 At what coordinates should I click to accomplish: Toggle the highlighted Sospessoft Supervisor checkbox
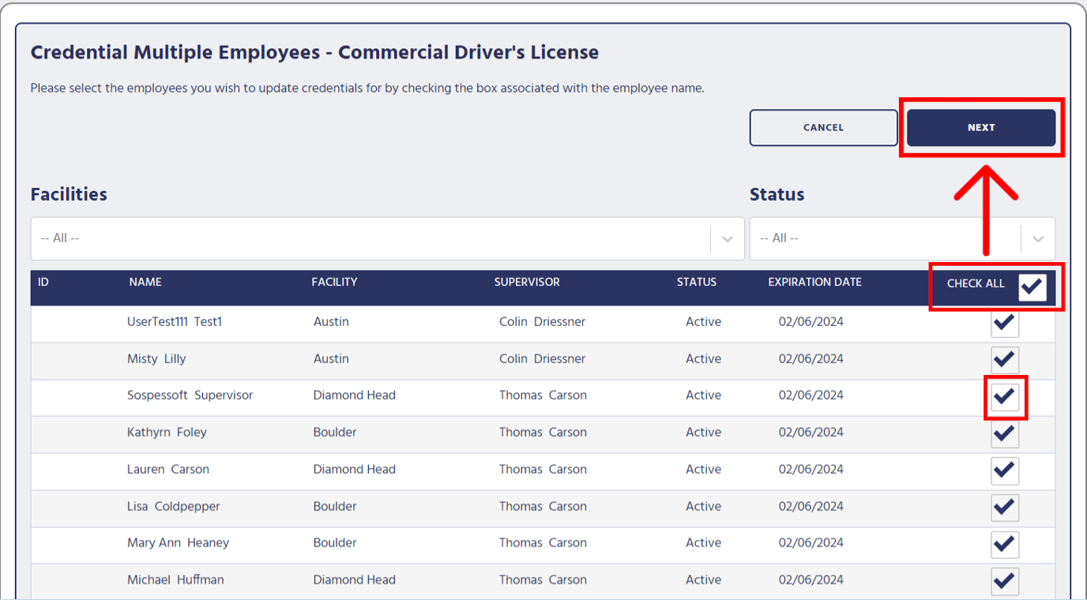click(x=1005, y=396)
